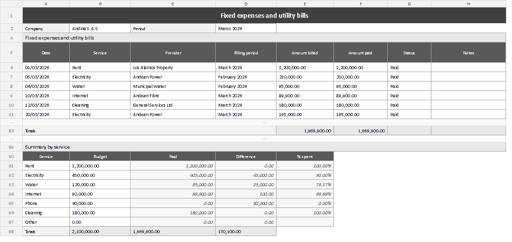
Task: Click the company name cell Andina S.A.S.
Action: (x=100, y=28)
